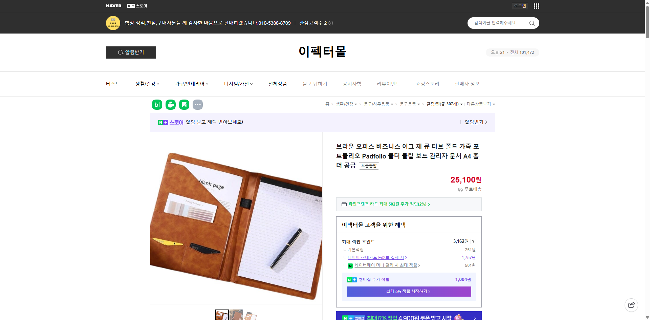Click the search magnifier icon

point(532,23)
